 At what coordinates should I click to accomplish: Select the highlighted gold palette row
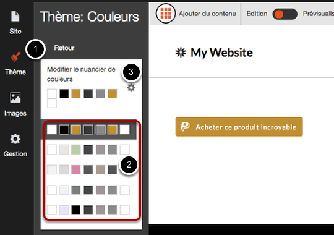(x=88, y=129)
